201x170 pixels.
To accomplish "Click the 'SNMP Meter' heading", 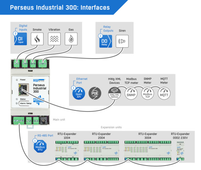I will pos(147,81).
